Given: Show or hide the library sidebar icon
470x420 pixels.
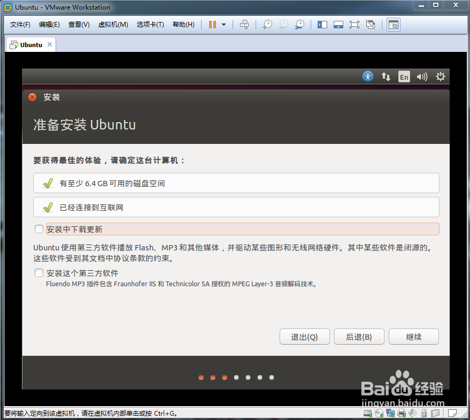Looking at the screenshot, I should [322, 25].
